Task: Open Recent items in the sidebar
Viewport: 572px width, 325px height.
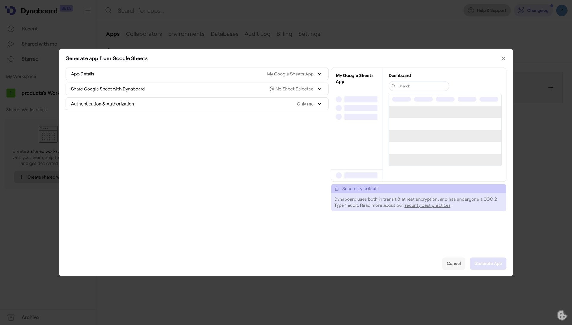Action: tap(29, 29)
